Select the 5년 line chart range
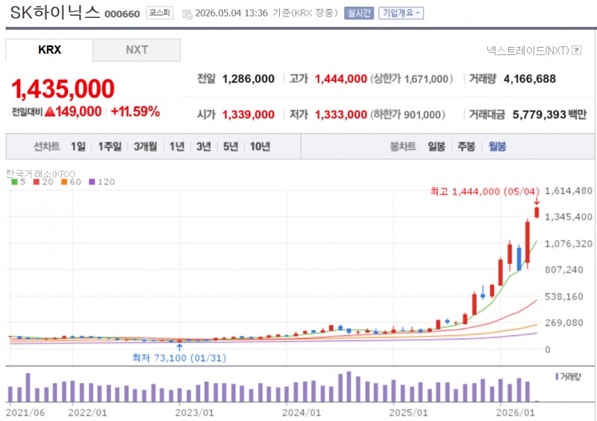This screenshot has width=597, height=421. [x=231, y=146]
